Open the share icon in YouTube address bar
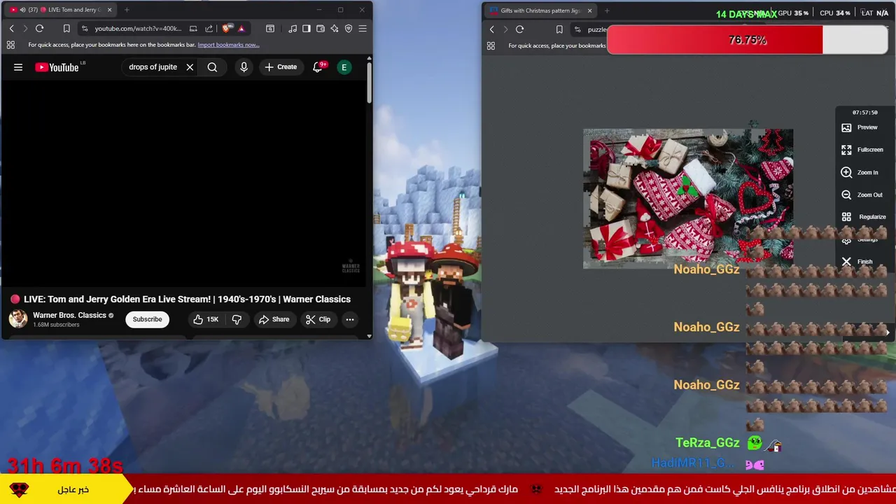This screenshot has height=504, width=896. [209, 29]
